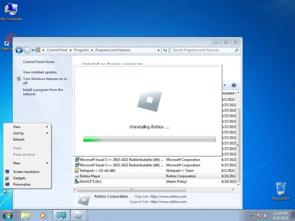Click the Roblox Player row icon

point(77,176)
